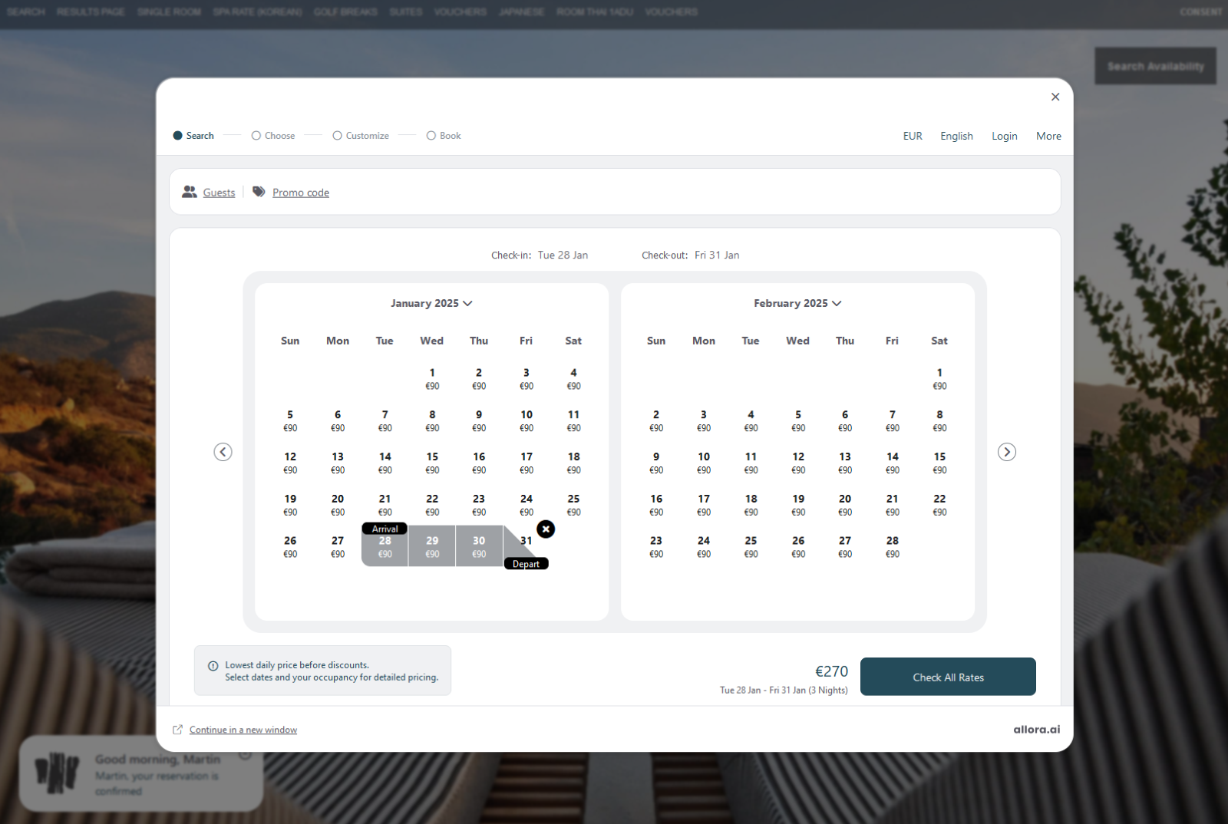1228x824 pixels.
Task: Click CONSENT in the background top bar
Action: coord(1201,12)
